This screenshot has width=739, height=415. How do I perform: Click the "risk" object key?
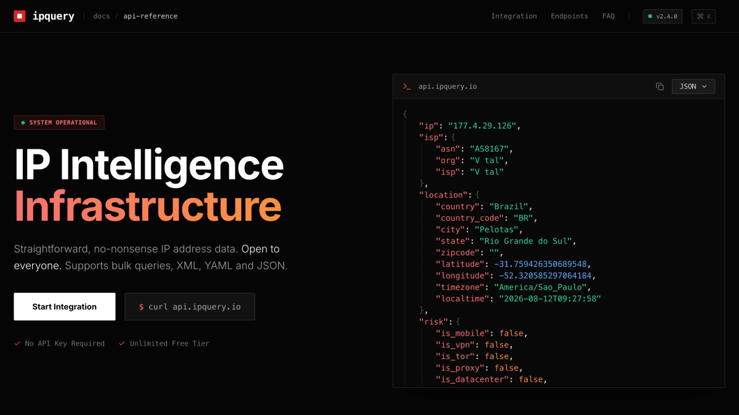point(434,322)
